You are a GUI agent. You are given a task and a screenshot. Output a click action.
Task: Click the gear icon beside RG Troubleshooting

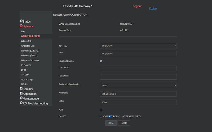coord(21,103)
